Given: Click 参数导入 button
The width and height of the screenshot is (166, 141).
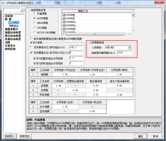Looking at the screenshot, I should tap(10, 136).
